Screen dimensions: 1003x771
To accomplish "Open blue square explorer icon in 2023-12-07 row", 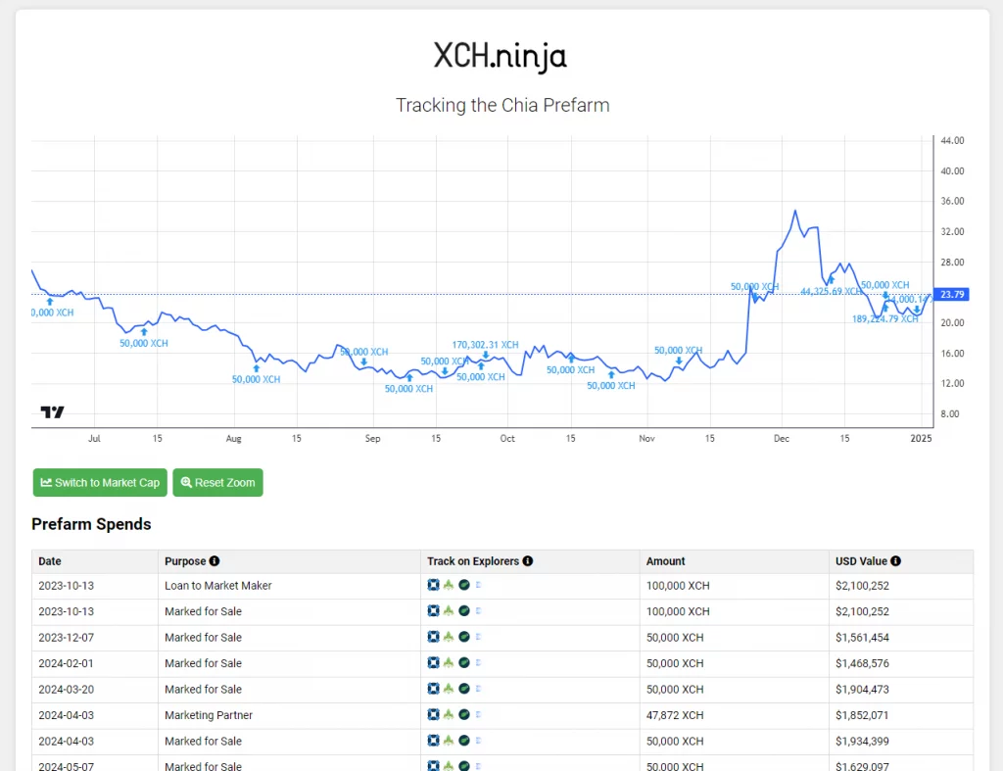I will coord(433,637).
